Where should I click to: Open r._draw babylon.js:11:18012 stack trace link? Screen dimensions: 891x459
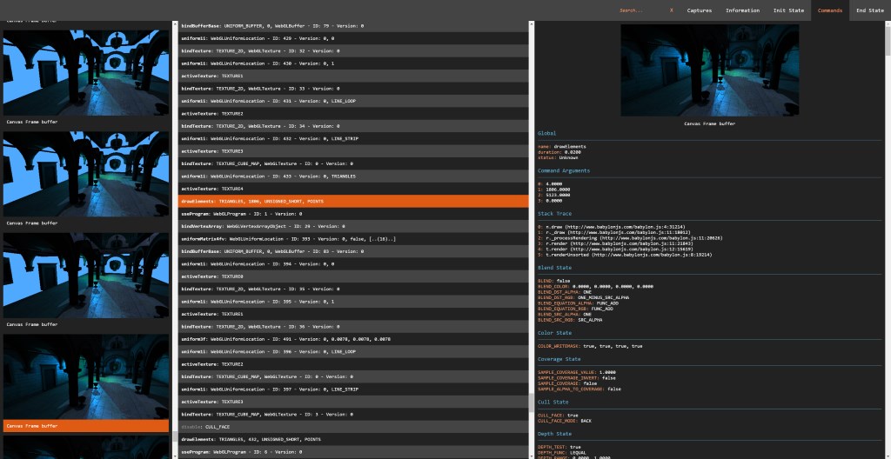click(x=613, y=232)
